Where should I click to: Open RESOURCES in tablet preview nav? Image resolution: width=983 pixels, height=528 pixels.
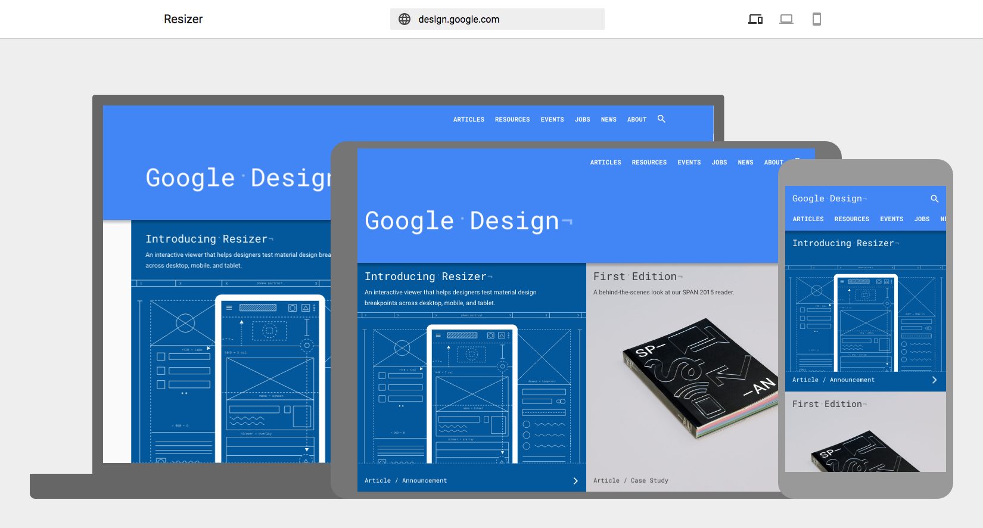(x=649, y=163)
